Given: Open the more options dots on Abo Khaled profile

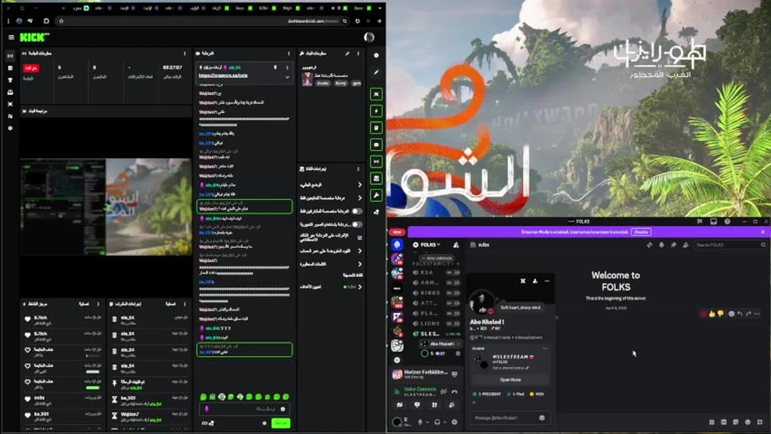Looking at the screenshot, I should pos(547,281).
